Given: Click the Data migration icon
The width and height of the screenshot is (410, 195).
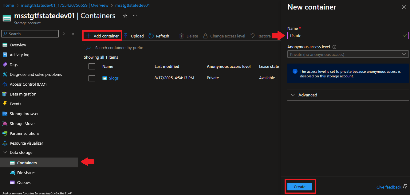Looking at the screenshot, I should pos(5,94).
